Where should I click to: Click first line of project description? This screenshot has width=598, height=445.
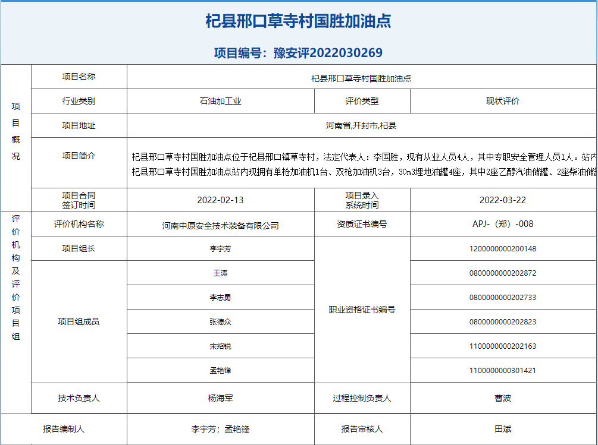(364, 157)
